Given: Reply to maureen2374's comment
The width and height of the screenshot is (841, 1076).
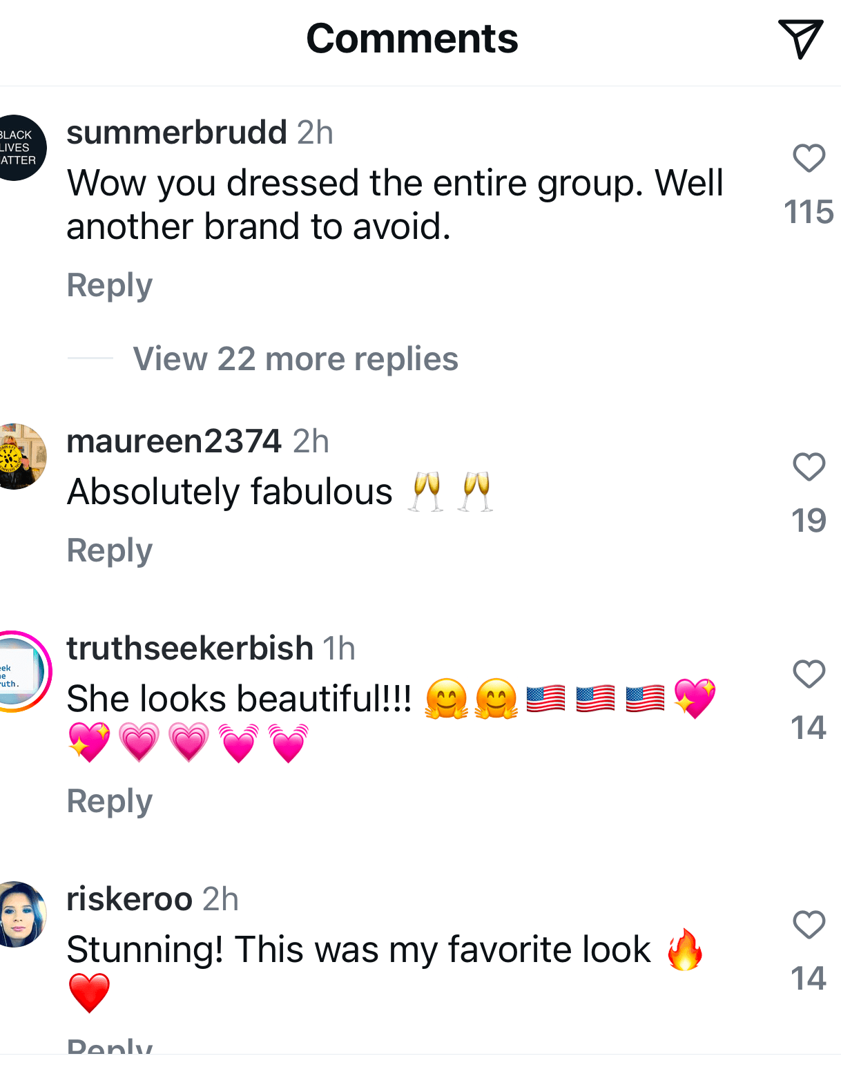Looking at the screenshot, I should tap(109, 550).
